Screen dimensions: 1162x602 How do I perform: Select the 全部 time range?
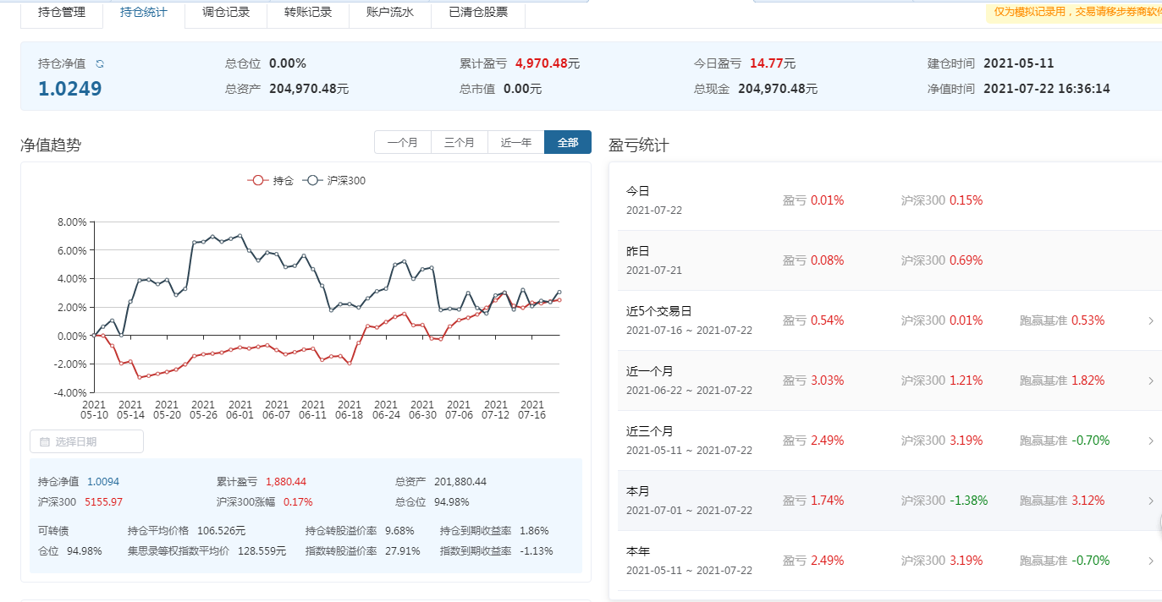[x=568, y=143]
